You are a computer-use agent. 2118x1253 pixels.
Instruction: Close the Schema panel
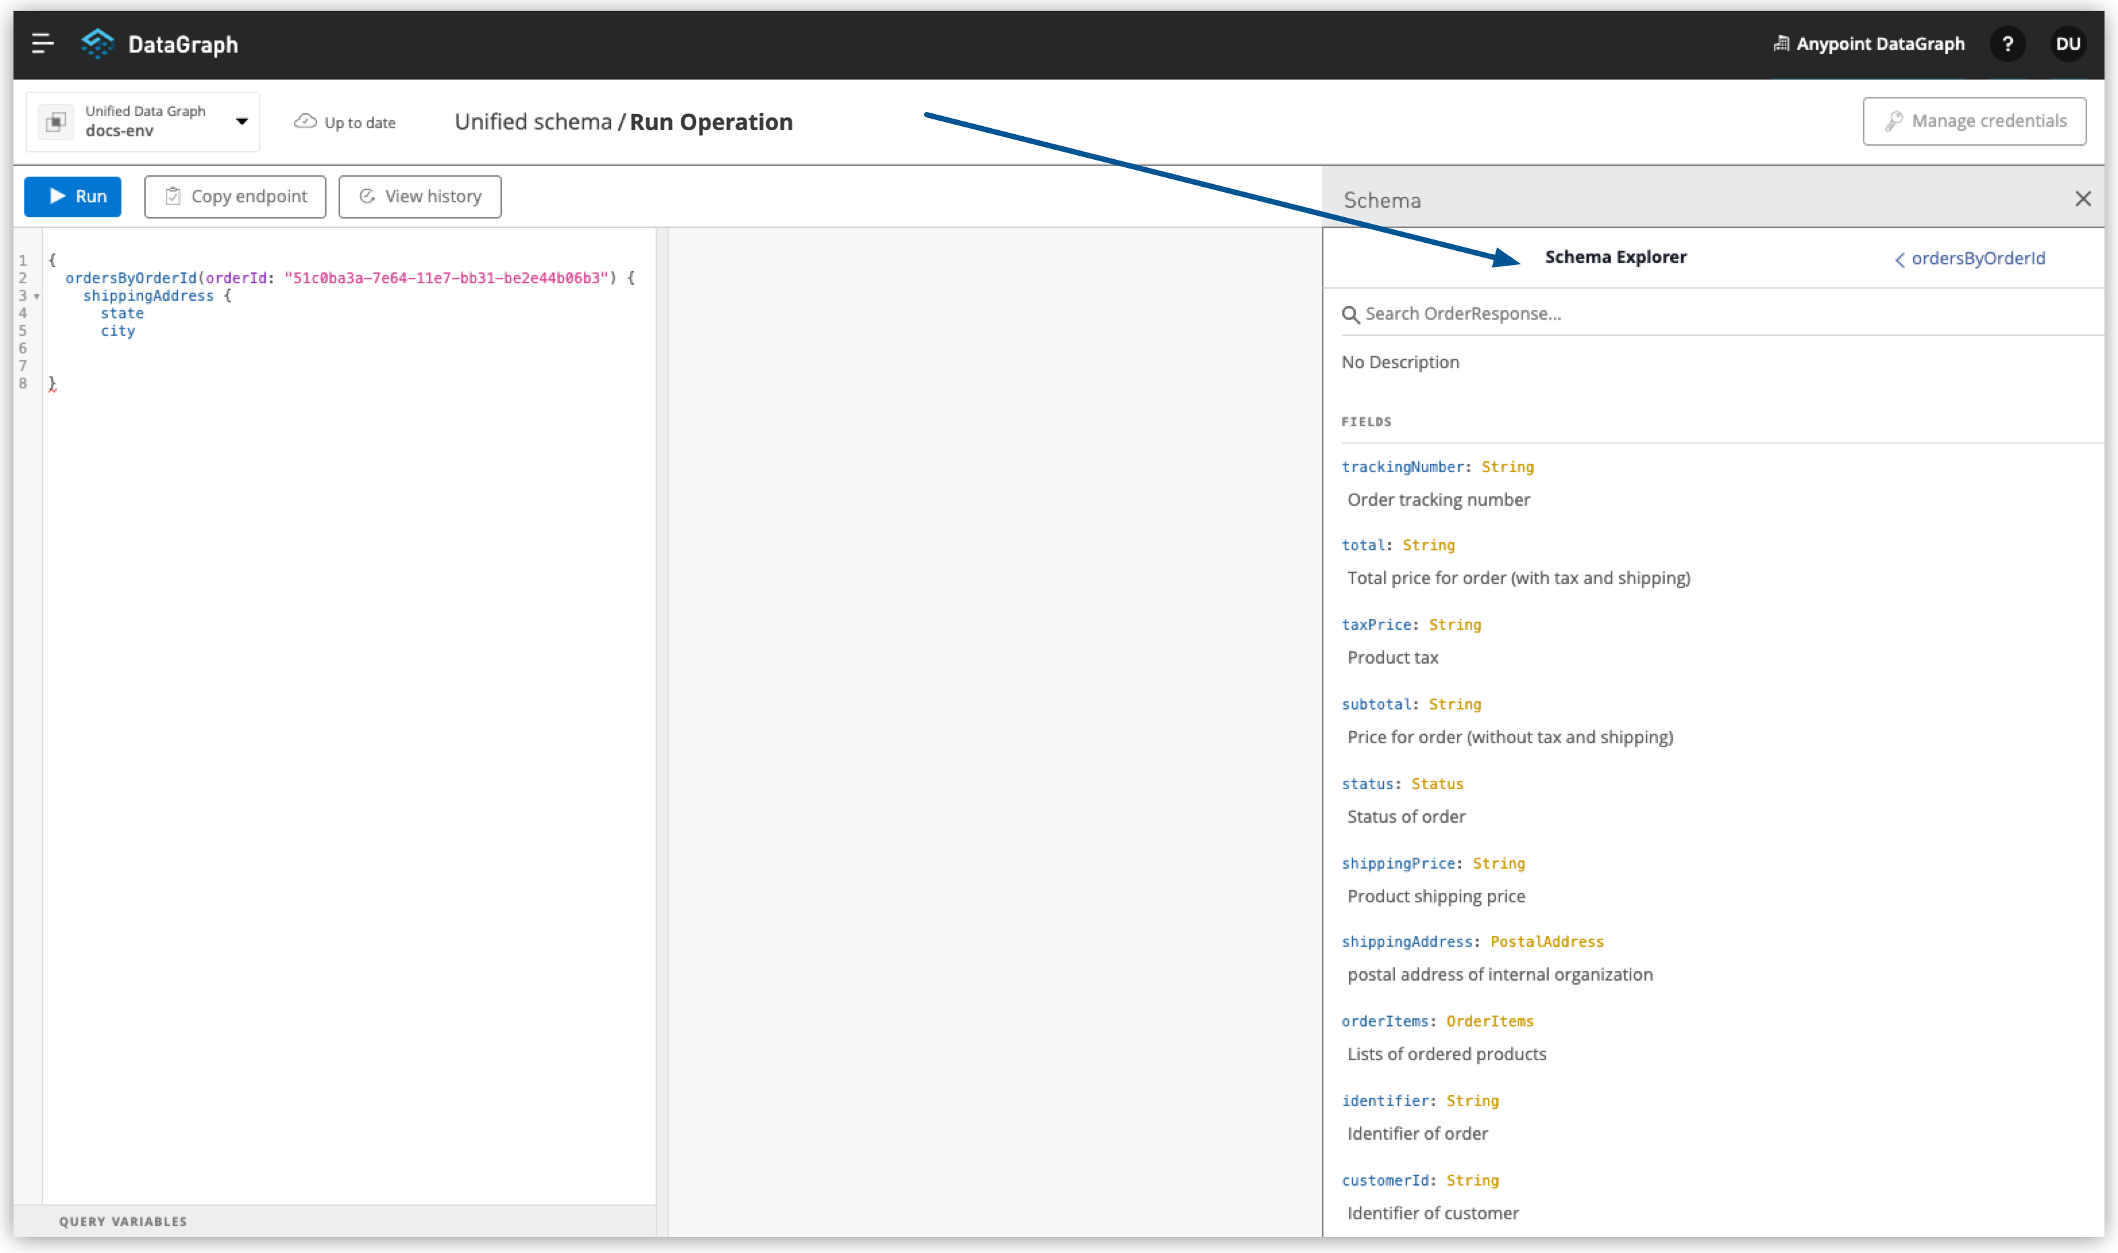2084,198
